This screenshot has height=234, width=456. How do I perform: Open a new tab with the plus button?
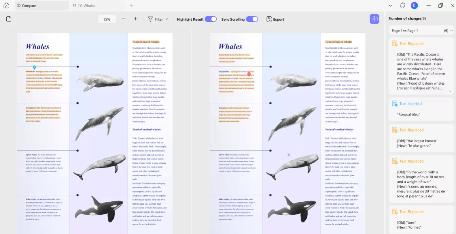[131, 5]
